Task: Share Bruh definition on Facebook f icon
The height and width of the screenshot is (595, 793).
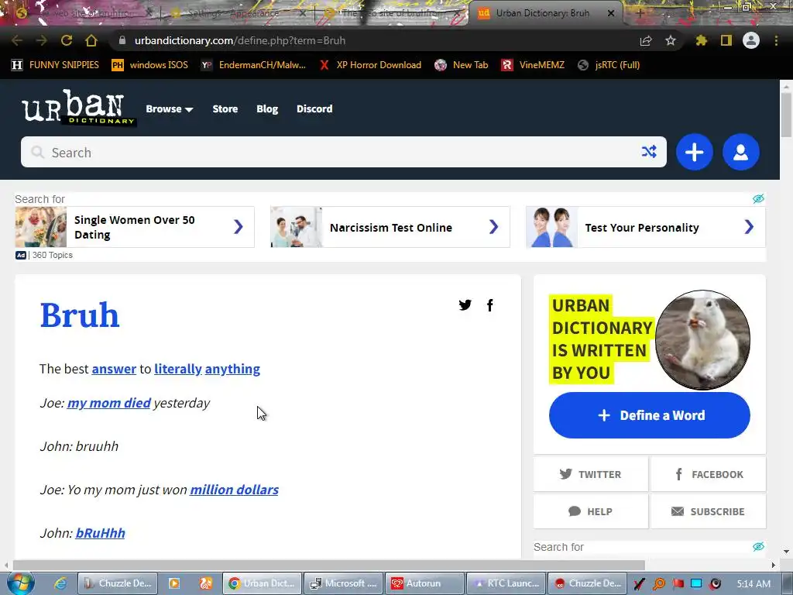Action: click(x=489, y=304)
